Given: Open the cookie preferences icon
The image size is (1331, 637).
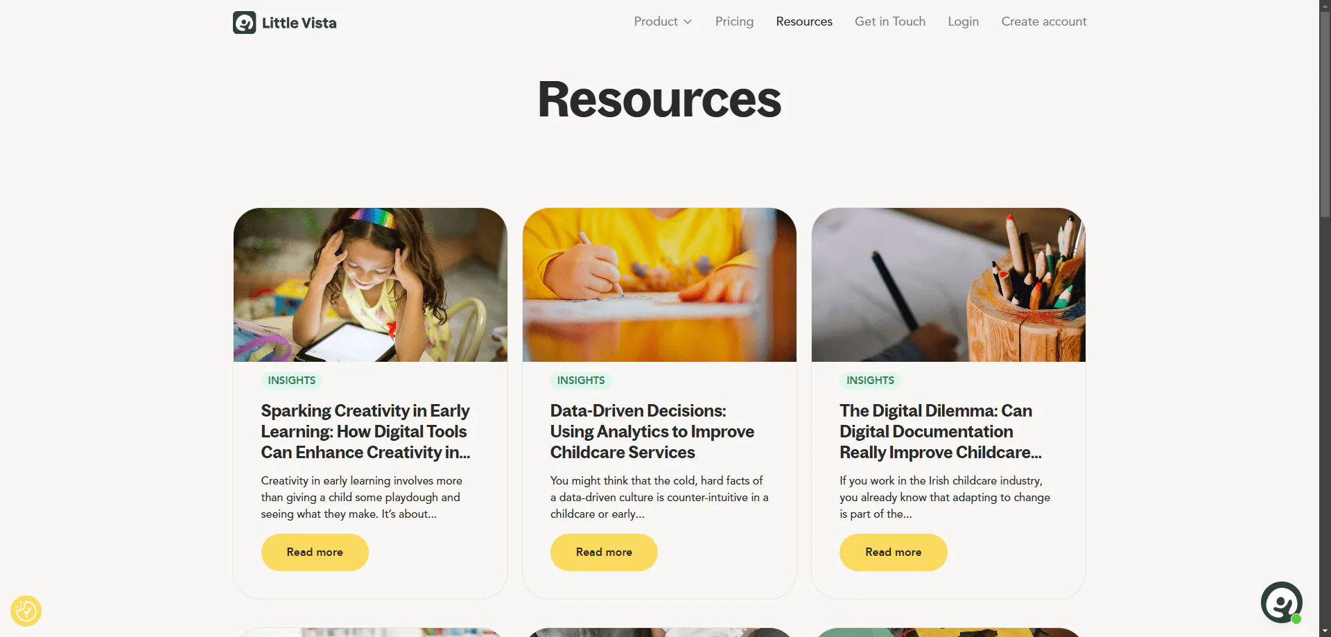Looking at the screenshot, I should pyautogui.click(x=26, y=611).
